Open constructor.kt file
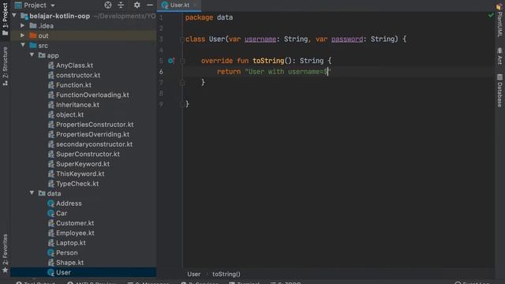The image size is (505, 284). [78, 75]
